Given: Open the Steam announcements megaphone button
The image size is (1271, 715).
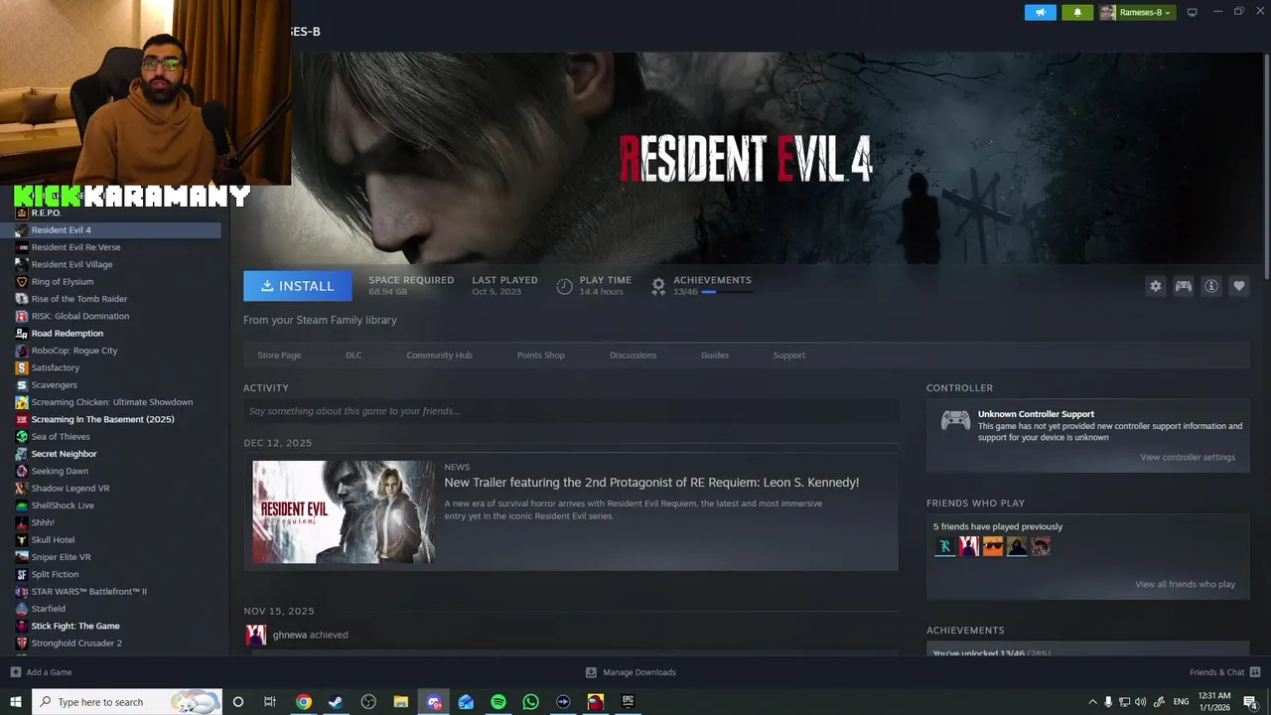Looking at the screenshot, I should (1041, 12).
